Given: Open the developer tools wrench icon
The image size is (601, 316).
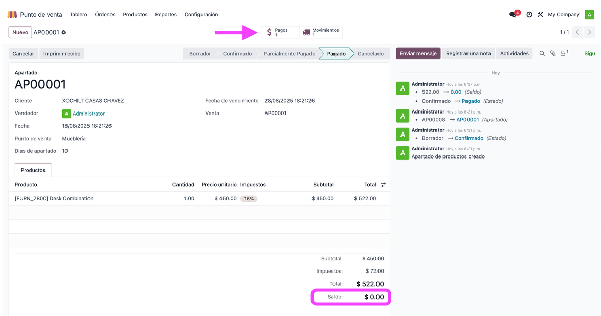Looking at the screenshot, I should [540, 14].
